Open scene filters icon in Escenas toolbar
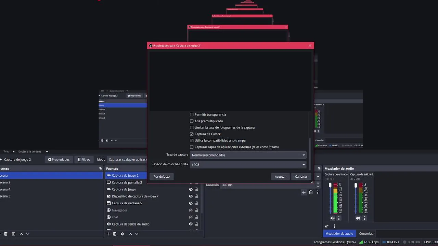The image size is (438, 246). [x=13, y=234]
